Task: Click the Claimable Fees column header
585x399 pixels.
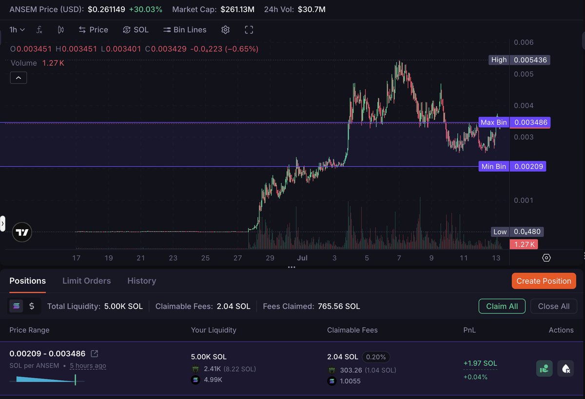Action: point(352,330)
